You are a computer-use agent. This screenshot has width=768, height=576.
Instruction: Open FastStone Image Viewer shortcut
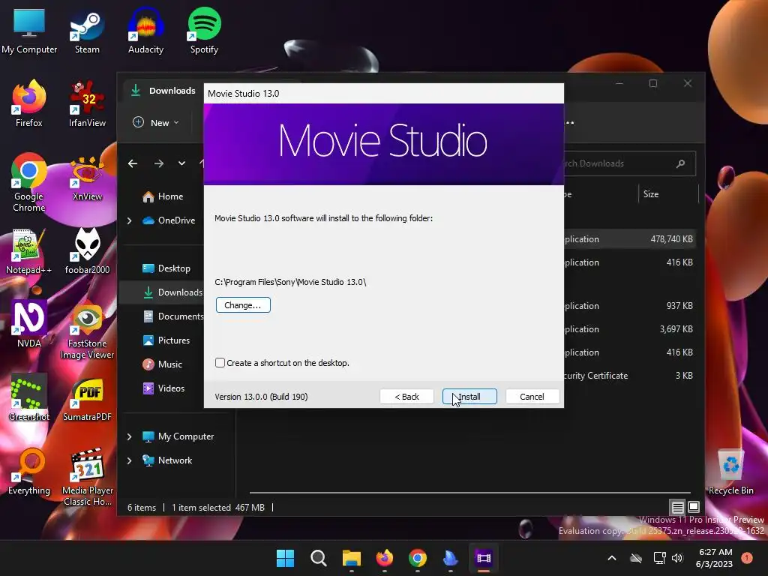[x=87, y=331]
